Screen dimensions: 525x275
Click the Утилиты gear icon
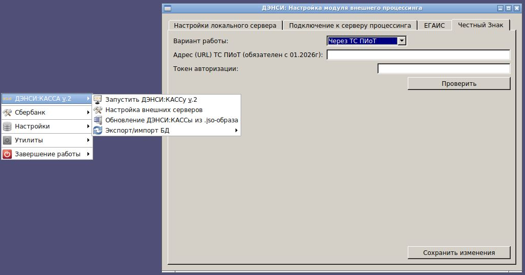pos(7,140)
